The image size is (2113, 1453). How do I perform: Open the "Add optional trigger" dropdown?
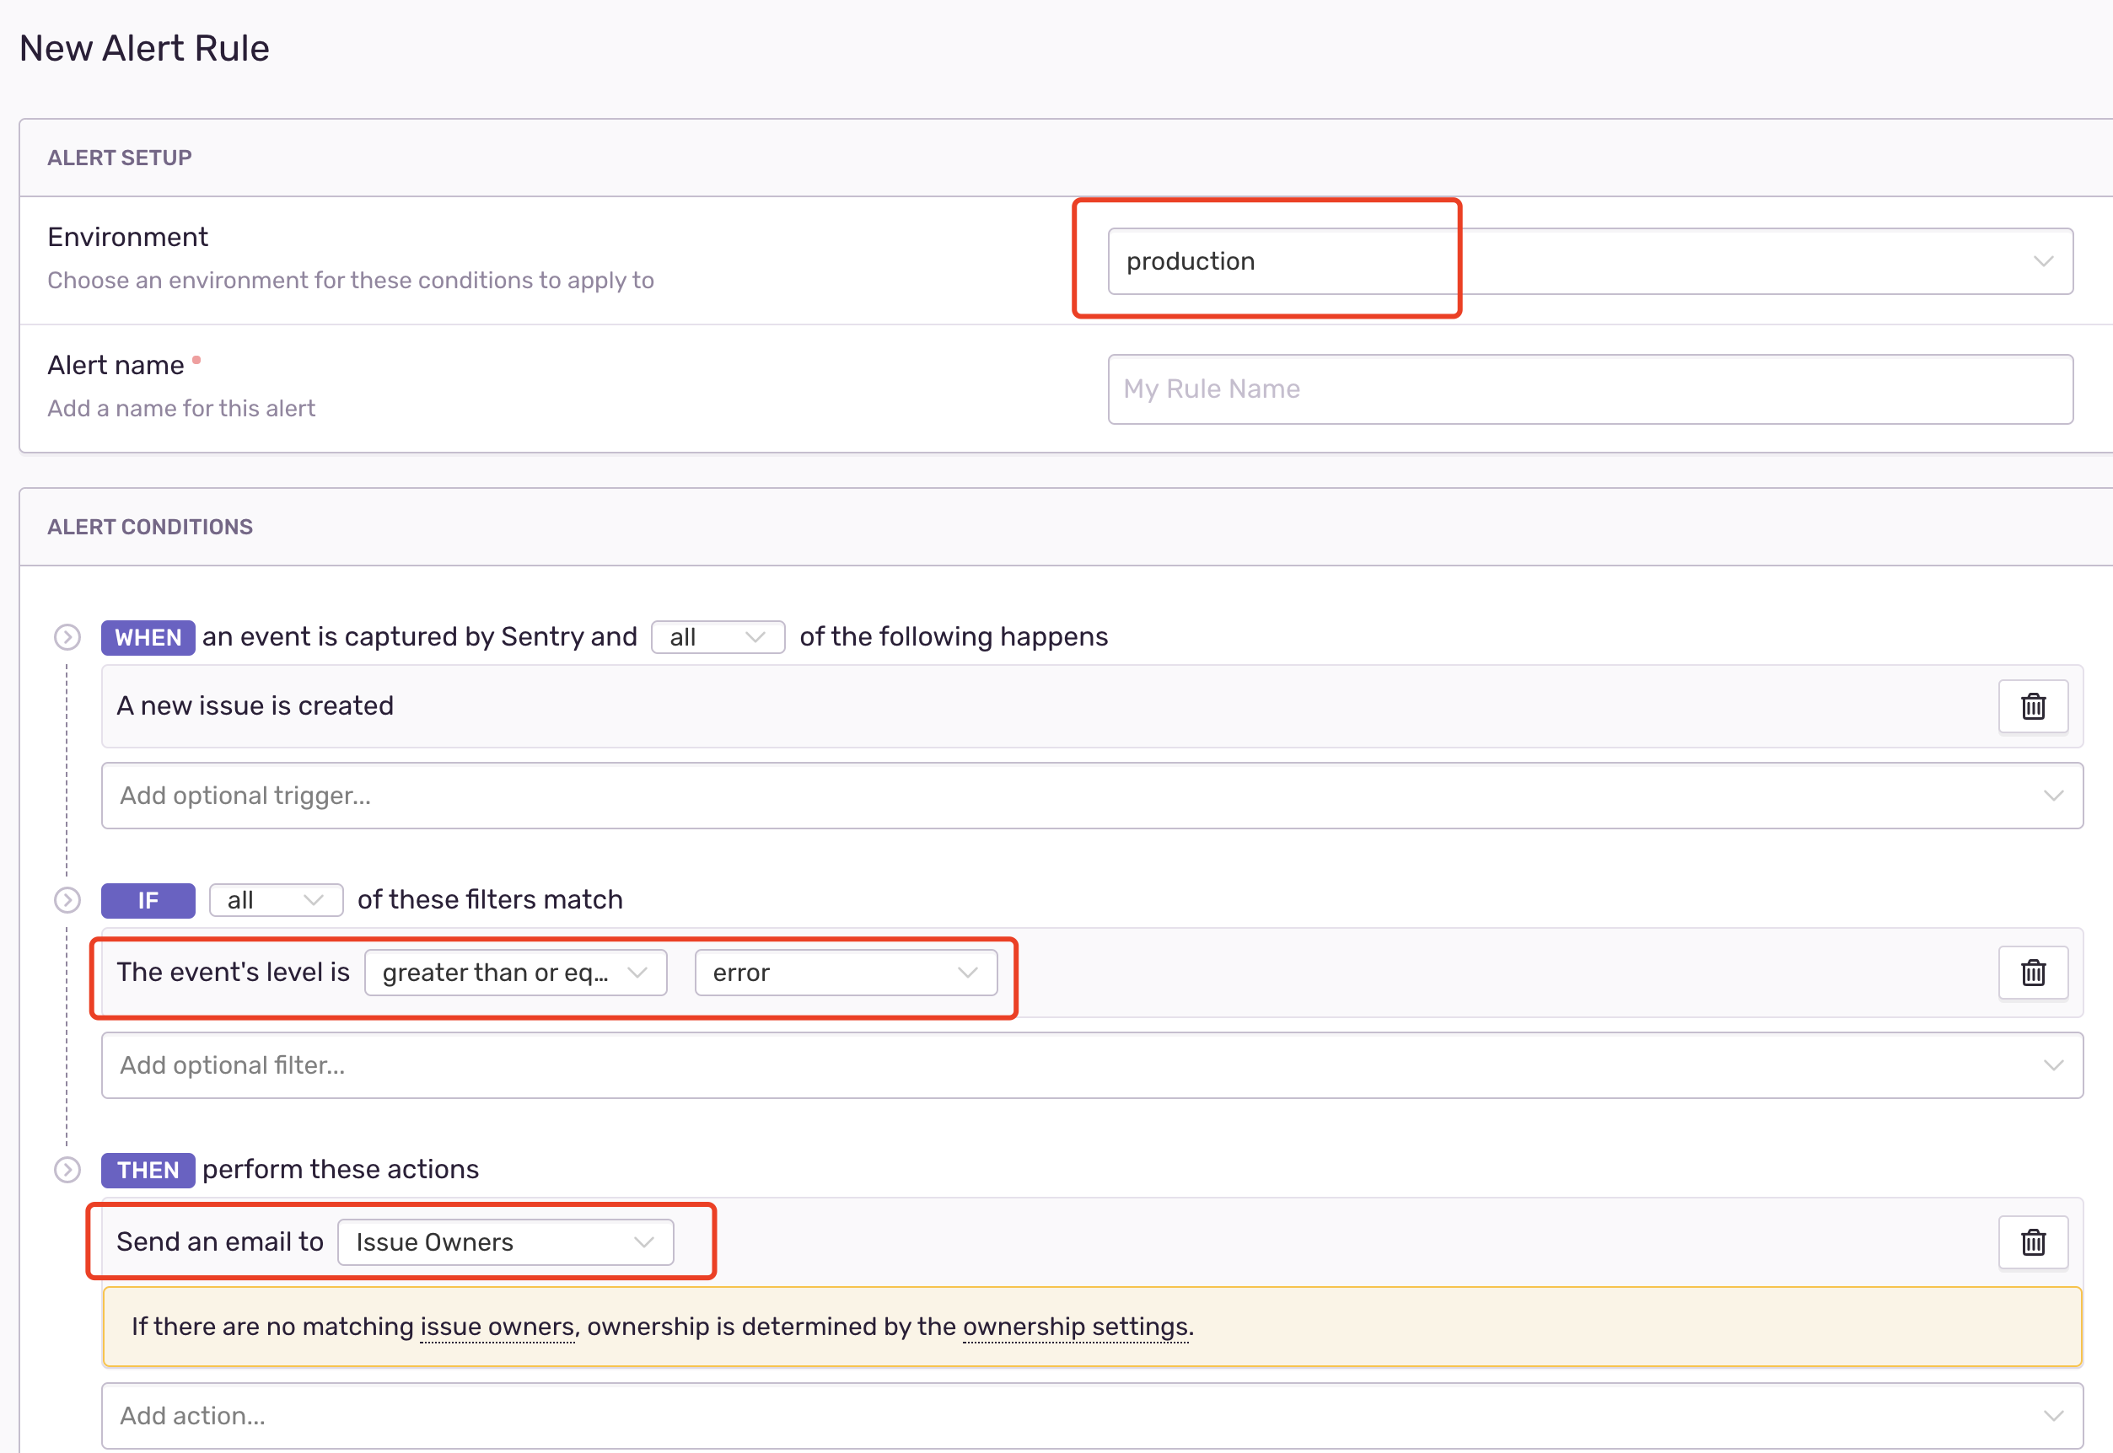[1092, 795]
